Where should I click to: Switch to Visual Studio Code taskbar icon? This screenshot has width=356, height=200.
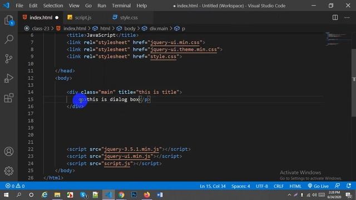pyautogui.click(x=108, y=195)
